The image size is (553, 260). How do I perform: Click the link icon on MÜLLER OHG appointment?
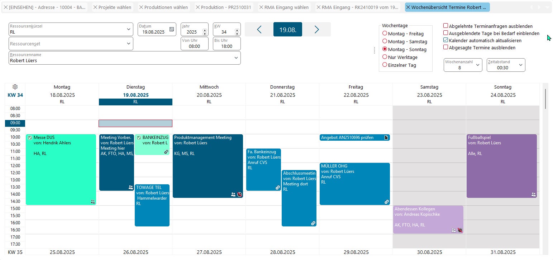point(386,202)
